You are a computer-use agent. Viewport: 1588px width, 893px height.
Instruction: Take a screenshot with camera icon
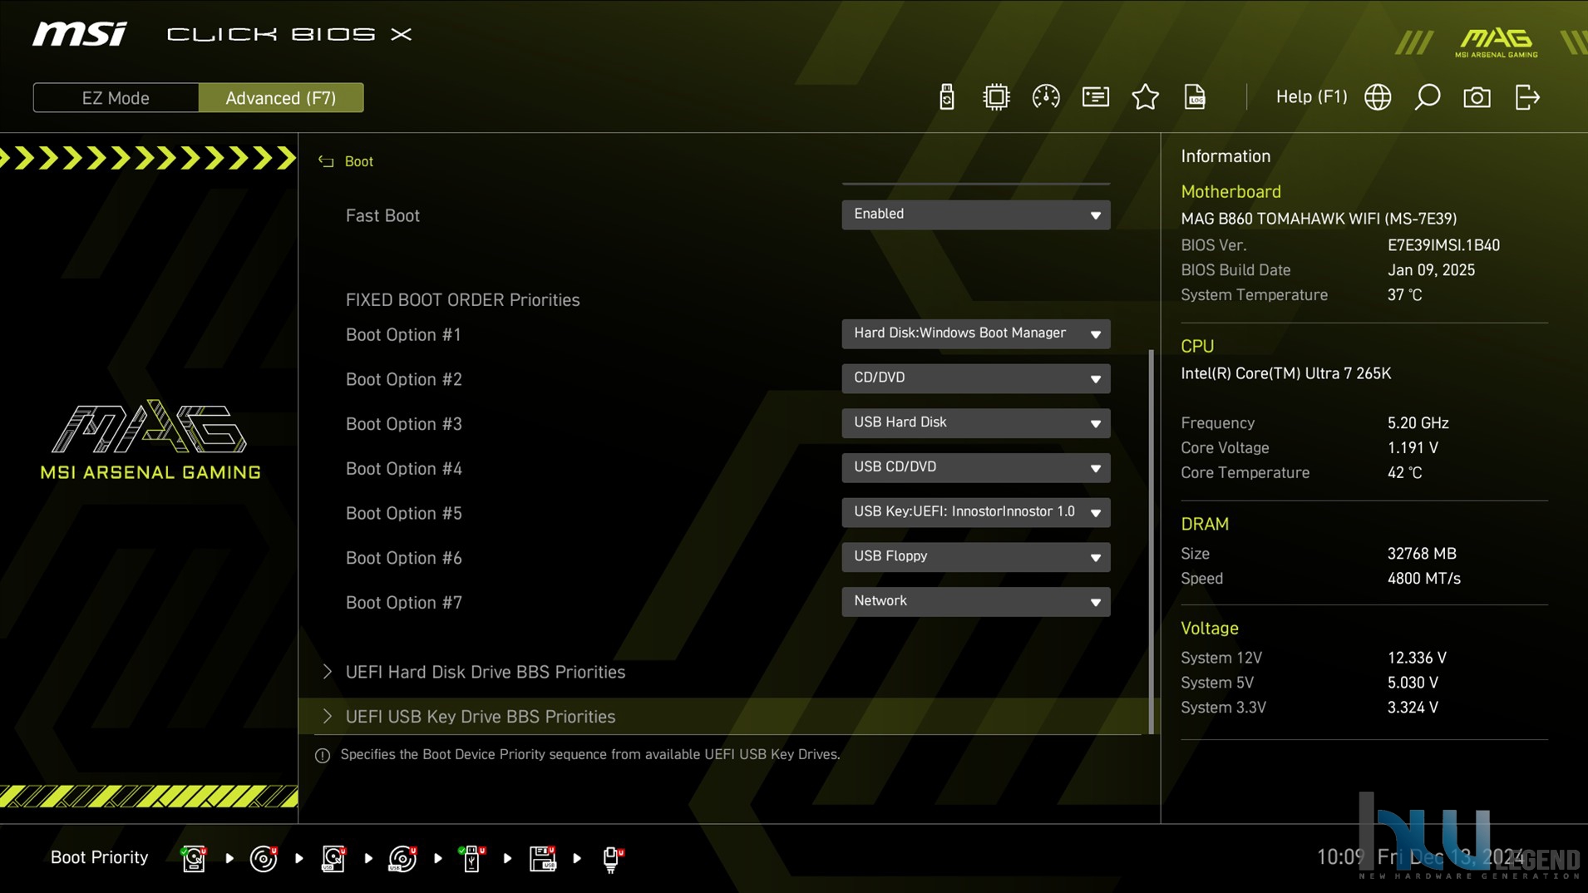1477,97
